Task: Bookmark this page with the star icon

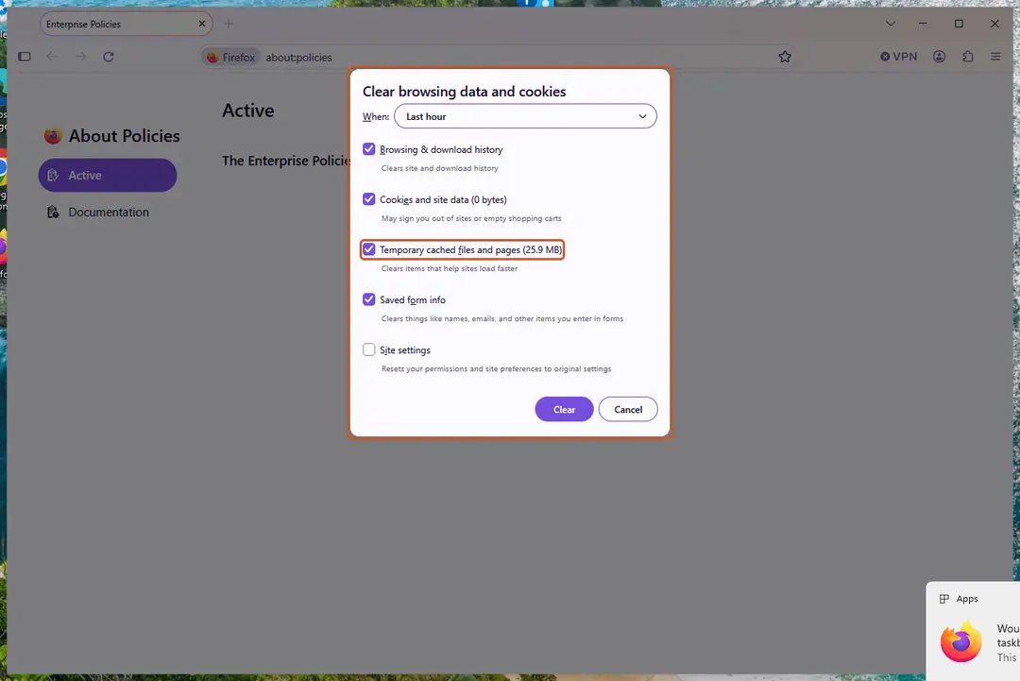Action: [785, 57]
